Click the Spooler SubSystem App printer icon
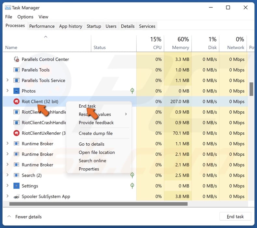 point(16,196)
